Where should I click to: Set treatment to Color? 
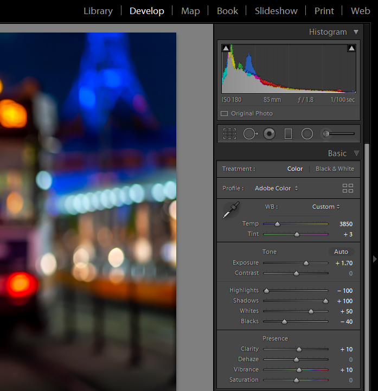pyautogui.click(x=294, y=169)
